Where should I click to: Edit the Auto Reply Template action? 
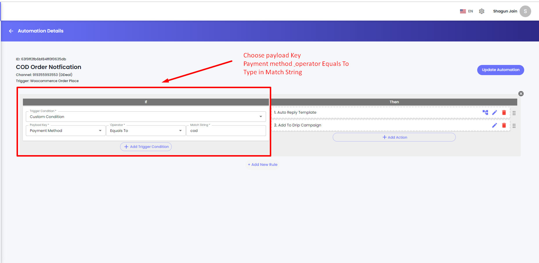495,113
